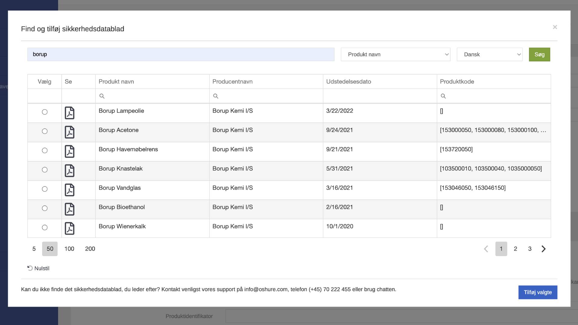The height and width of the screenshot is (325, 578).
Task: Sort by the Produkt navn column header
Action: (x=152, y=82)
